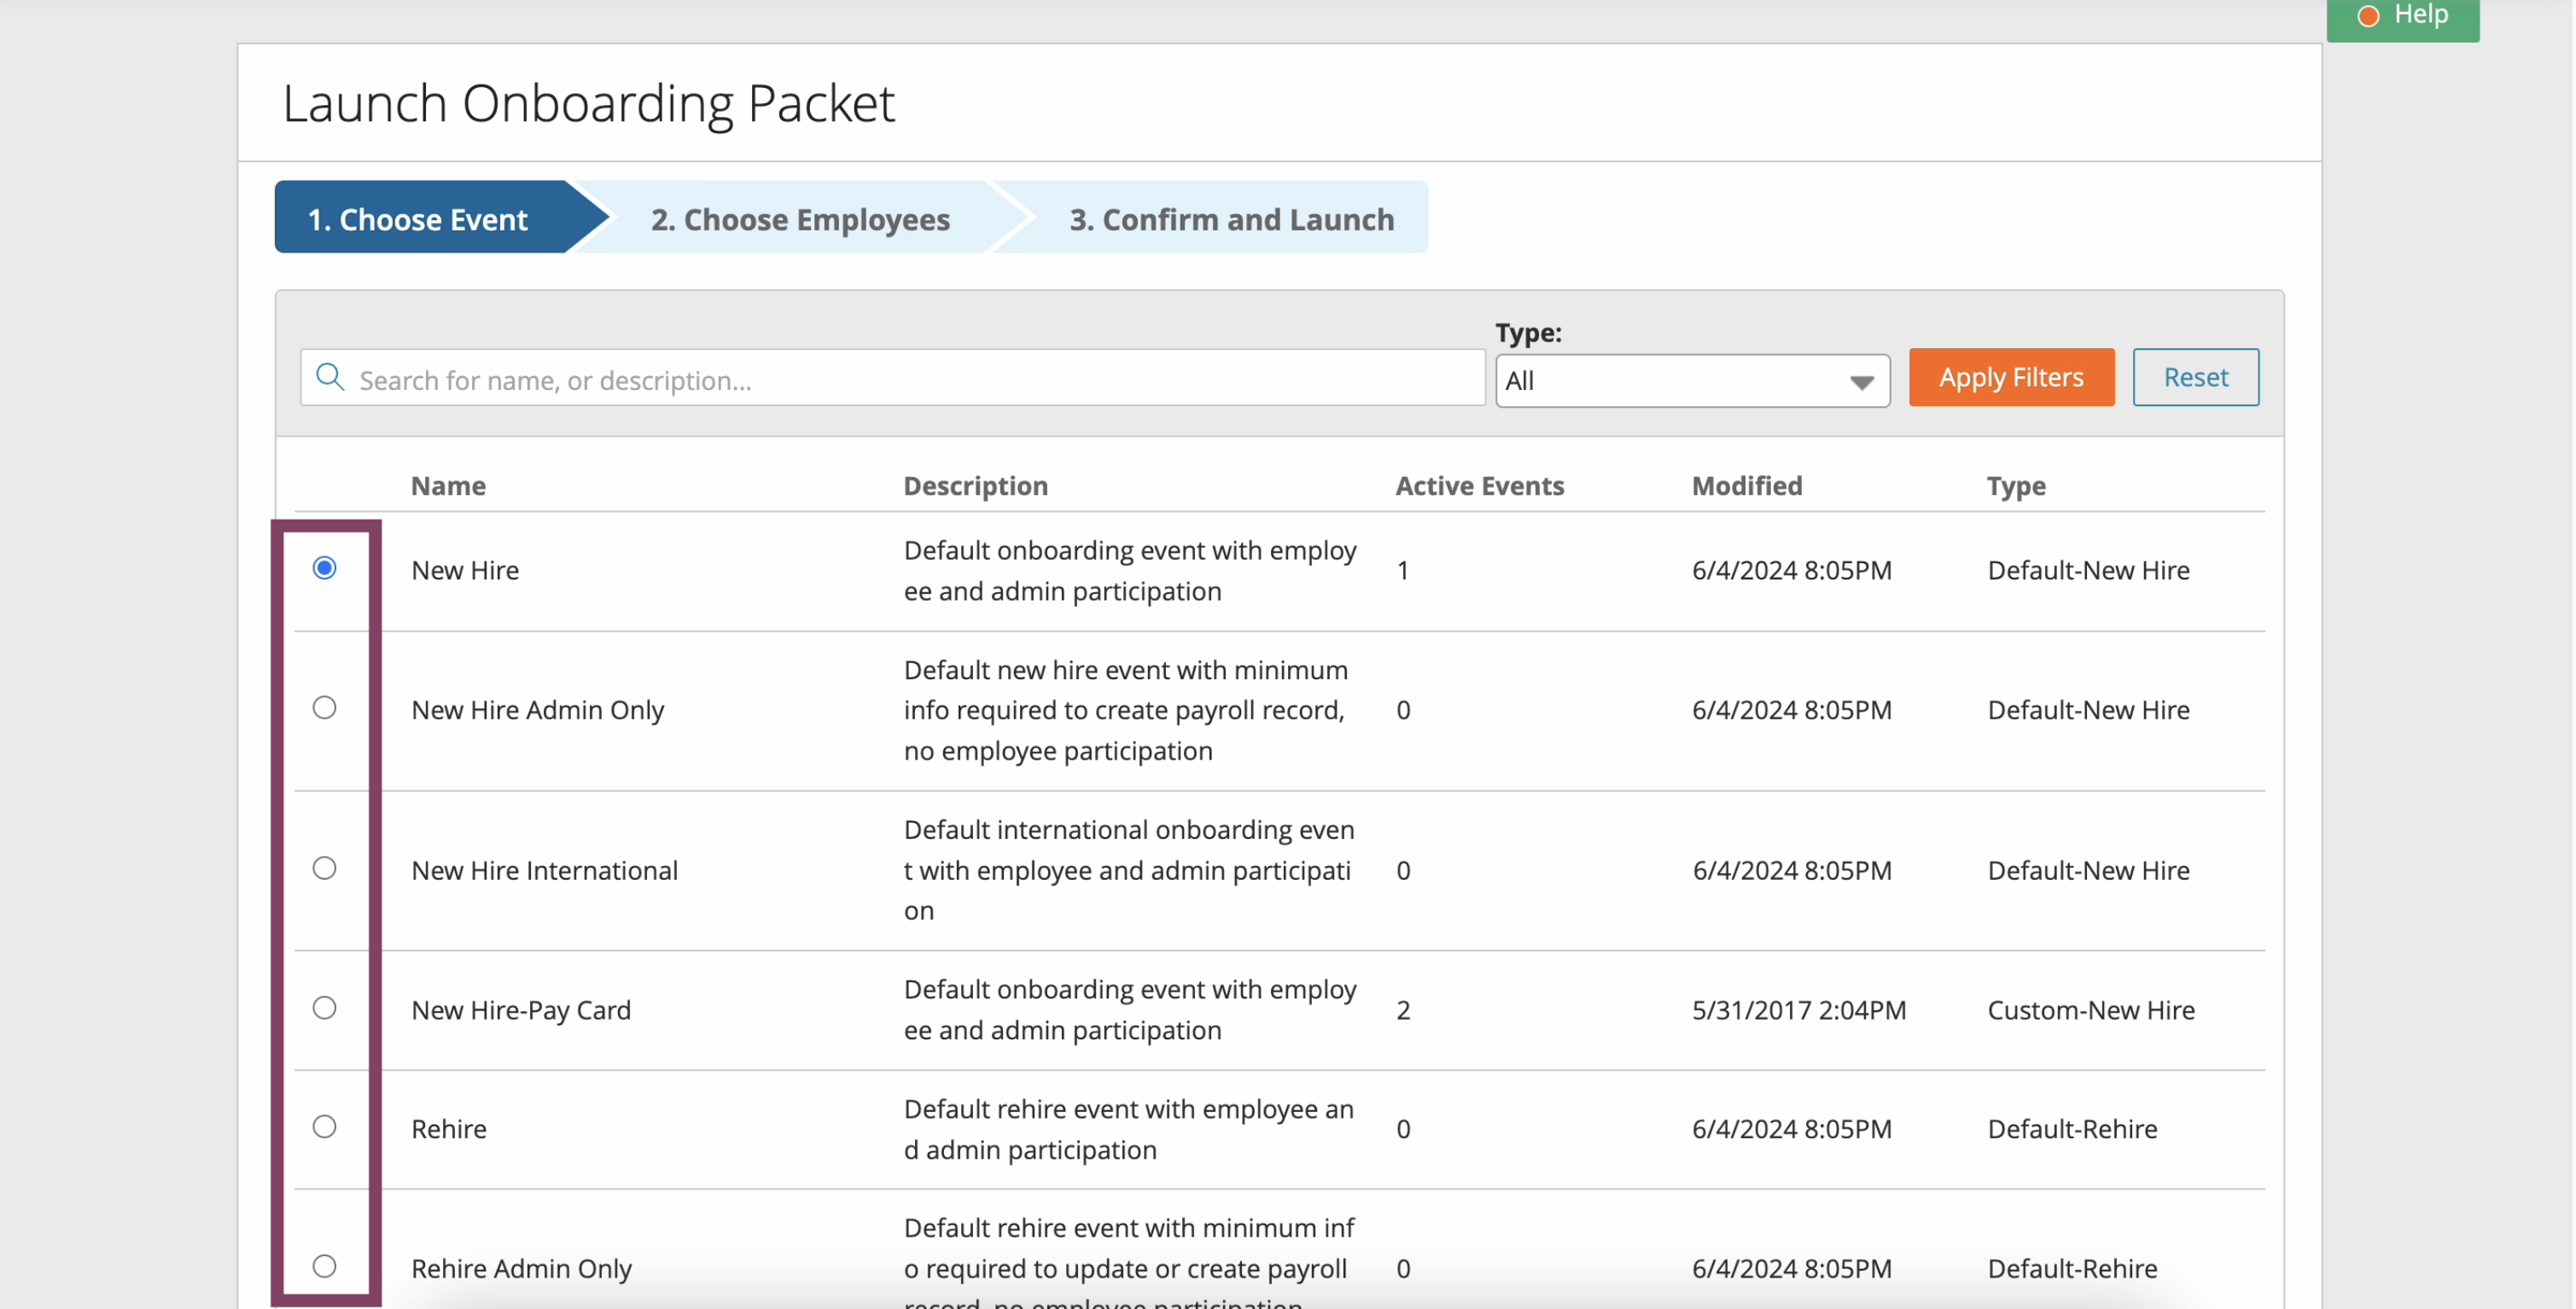Select the New Hire-Pay Card radio button
The height and width of the screenshot is (1309, 2576).
324,1008
